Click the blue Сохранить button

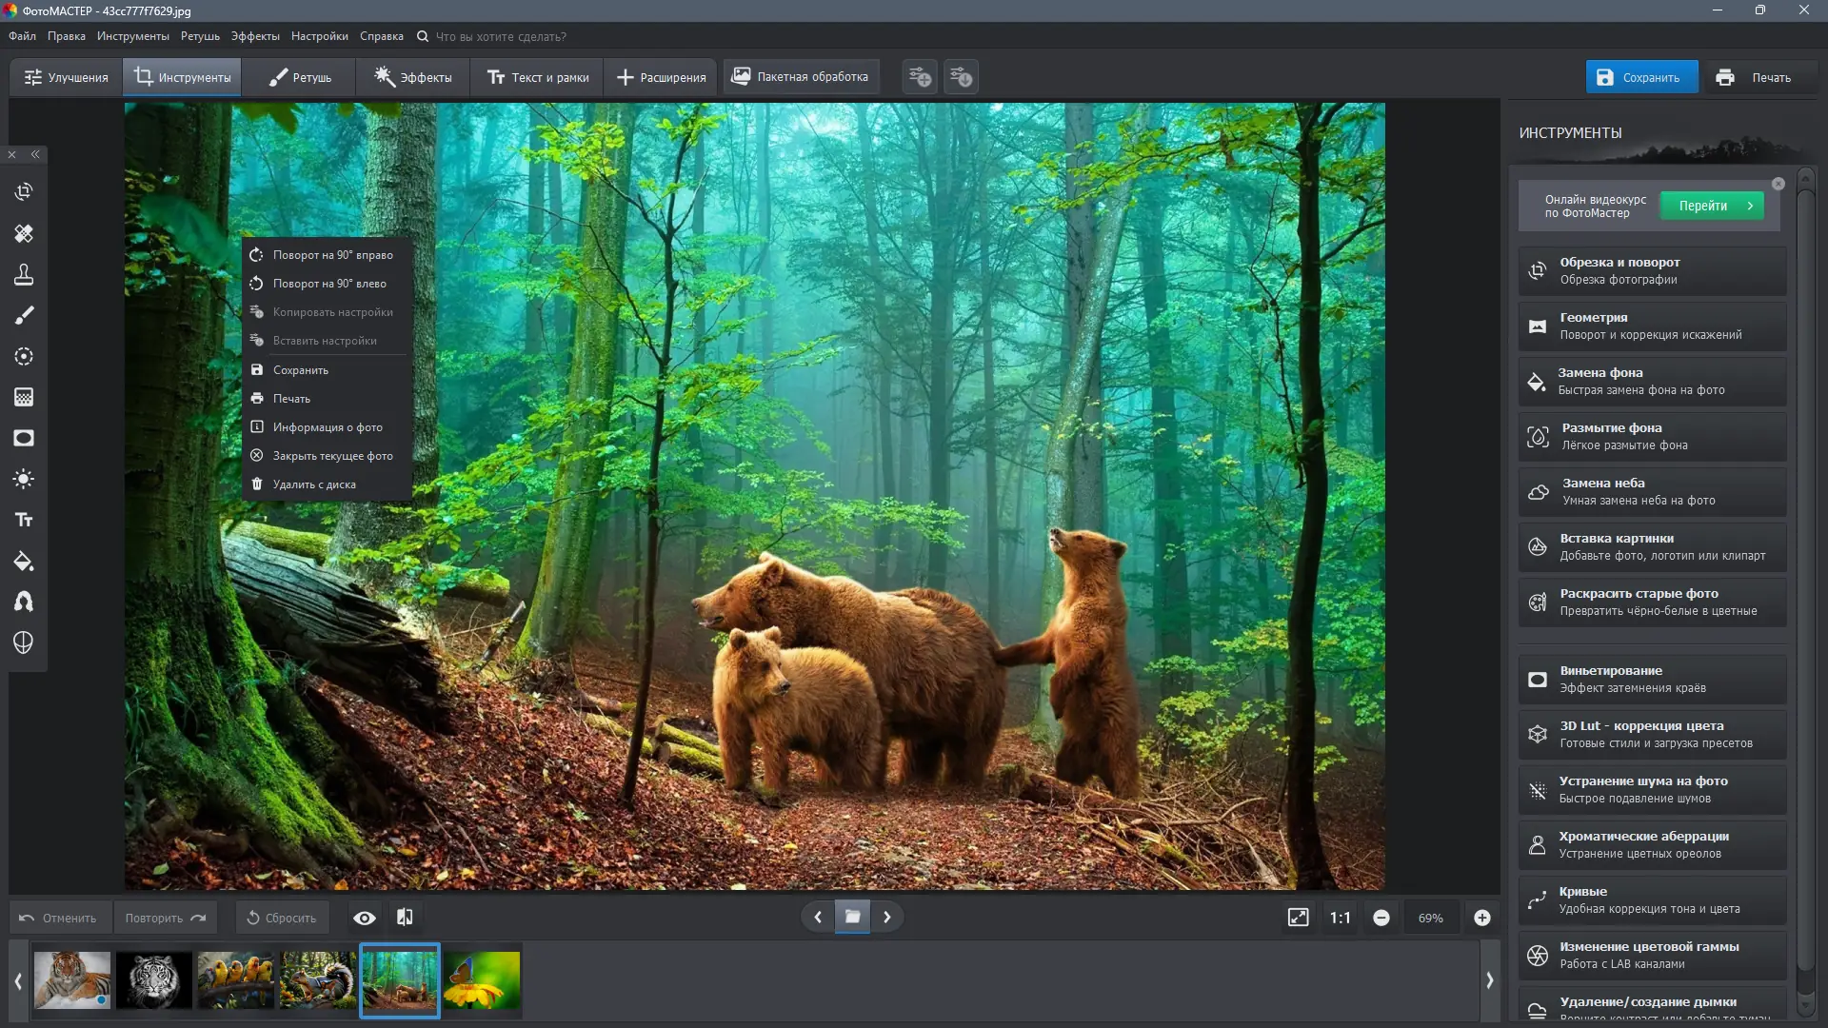[x=1640, y=77]
